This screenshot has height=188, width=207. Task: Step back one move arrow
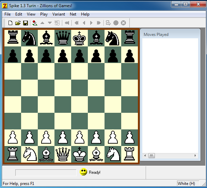(x=84, y=23)
